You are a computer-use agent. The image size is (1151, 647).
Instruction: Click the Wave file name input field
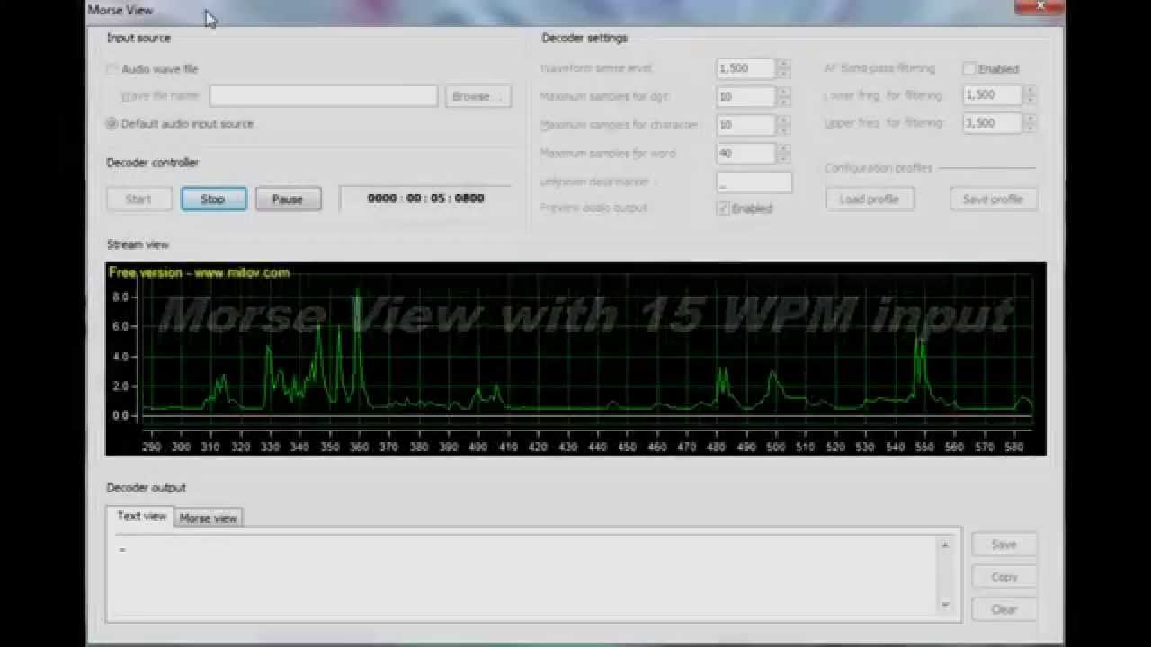click(324, 96)
